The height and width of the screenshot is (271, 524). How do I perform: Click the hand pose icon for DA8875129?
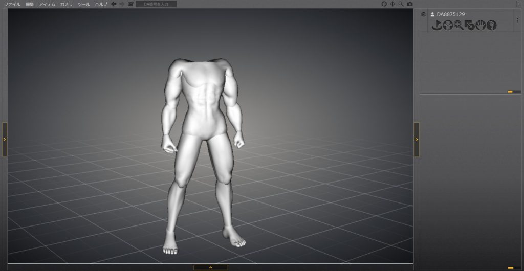[x=481, y=25]
